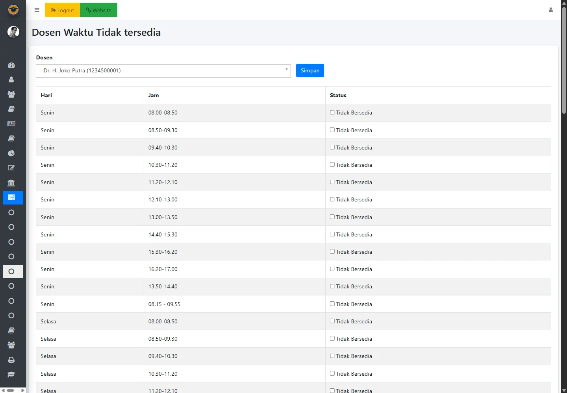Viewport: 567px width, 393px height.
Task: Open the green Website link
Action: [98, 10]
